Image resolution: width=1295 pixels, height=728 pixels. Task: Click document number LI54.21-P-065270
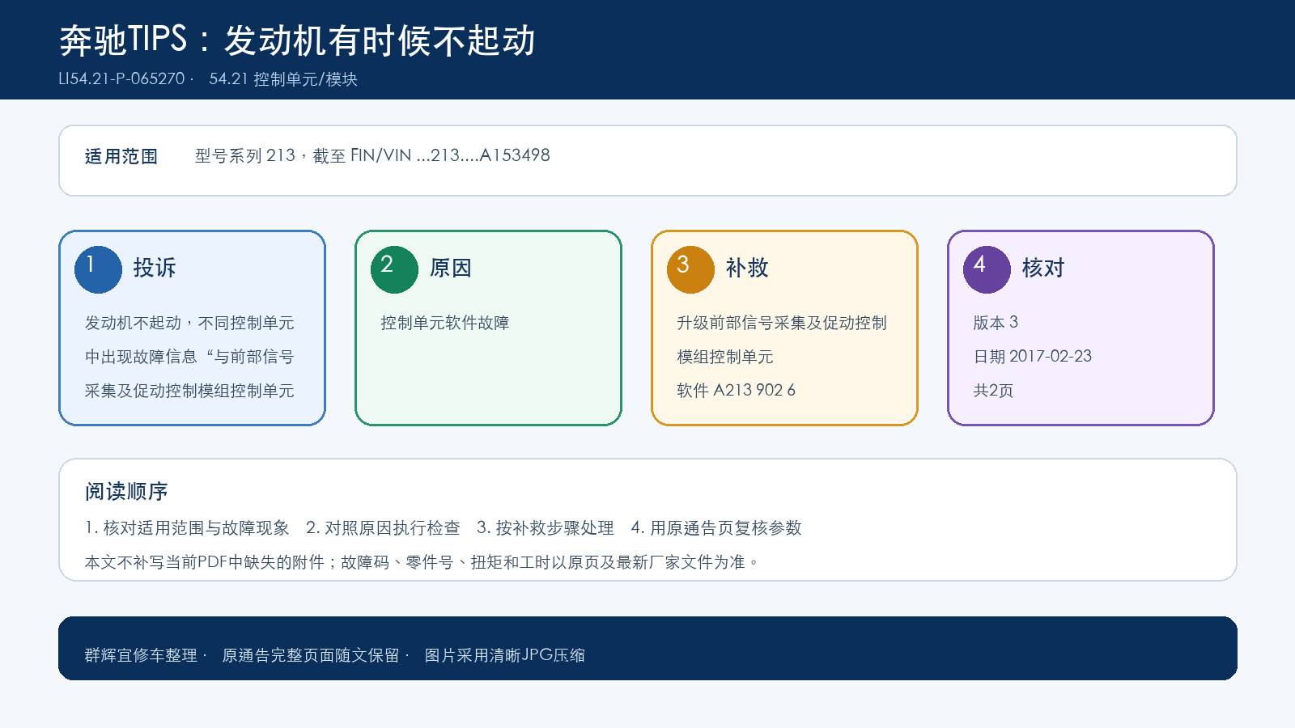pyautogui.click(x=121, y=79)
